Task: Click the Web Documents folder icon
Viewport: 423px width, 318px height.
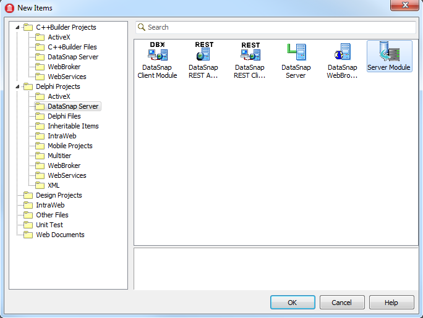Action: (28, 235)
